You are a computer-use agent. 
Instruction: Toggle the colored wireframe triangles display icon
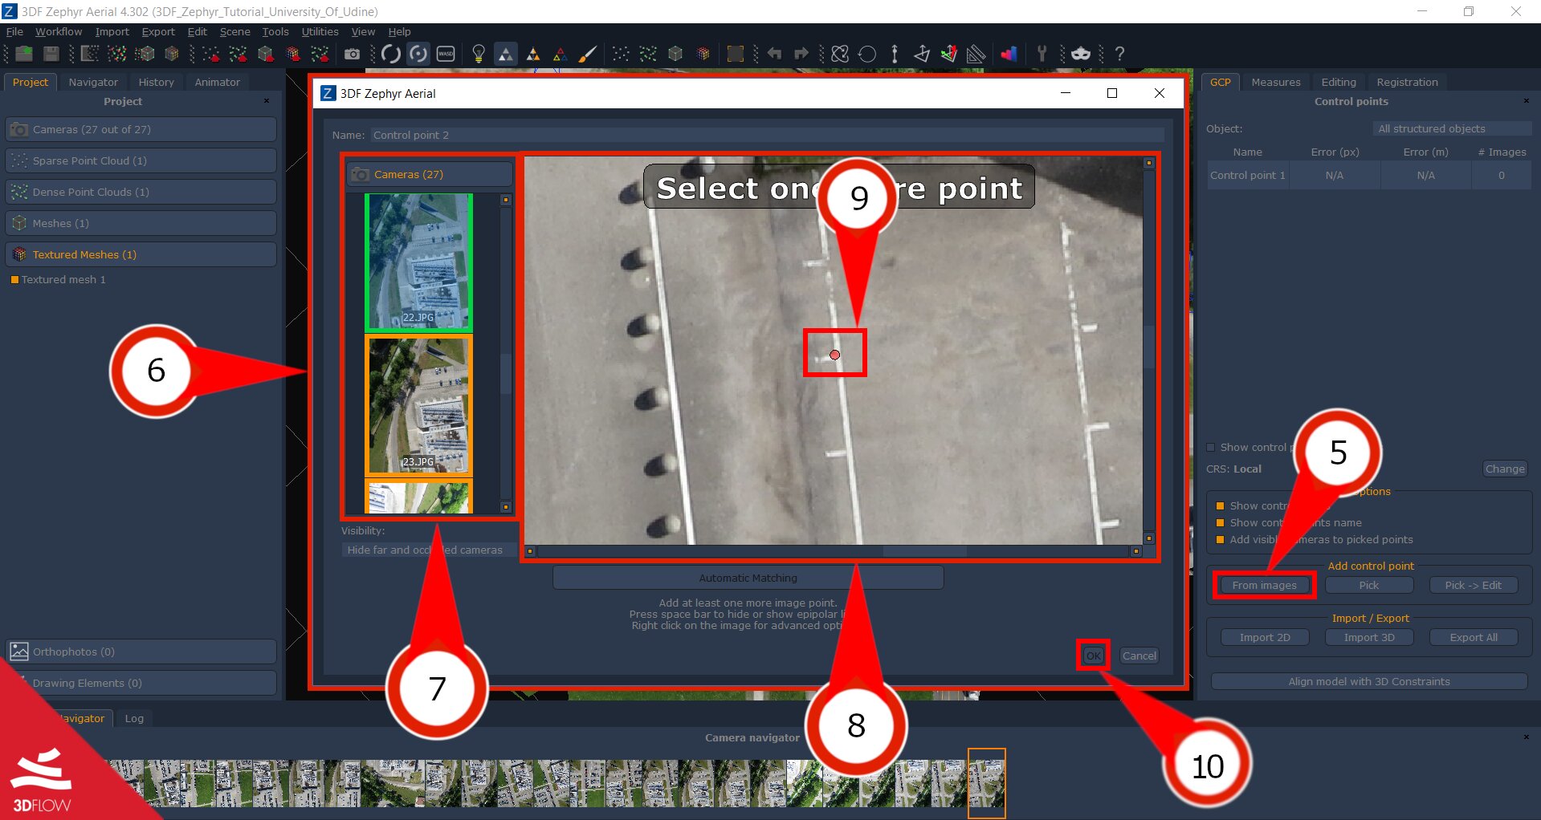560,55
